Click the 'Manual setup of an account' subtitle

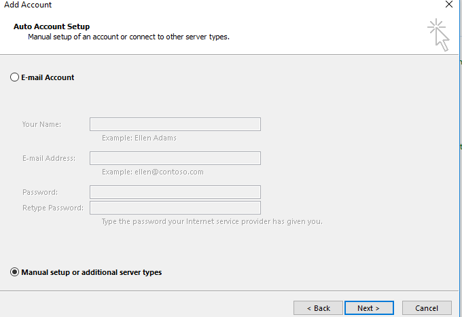coord(128,37)
